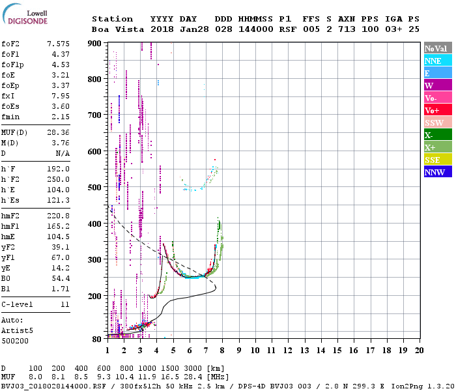Select the Vo+ red legend swatch

coord(438,110)
